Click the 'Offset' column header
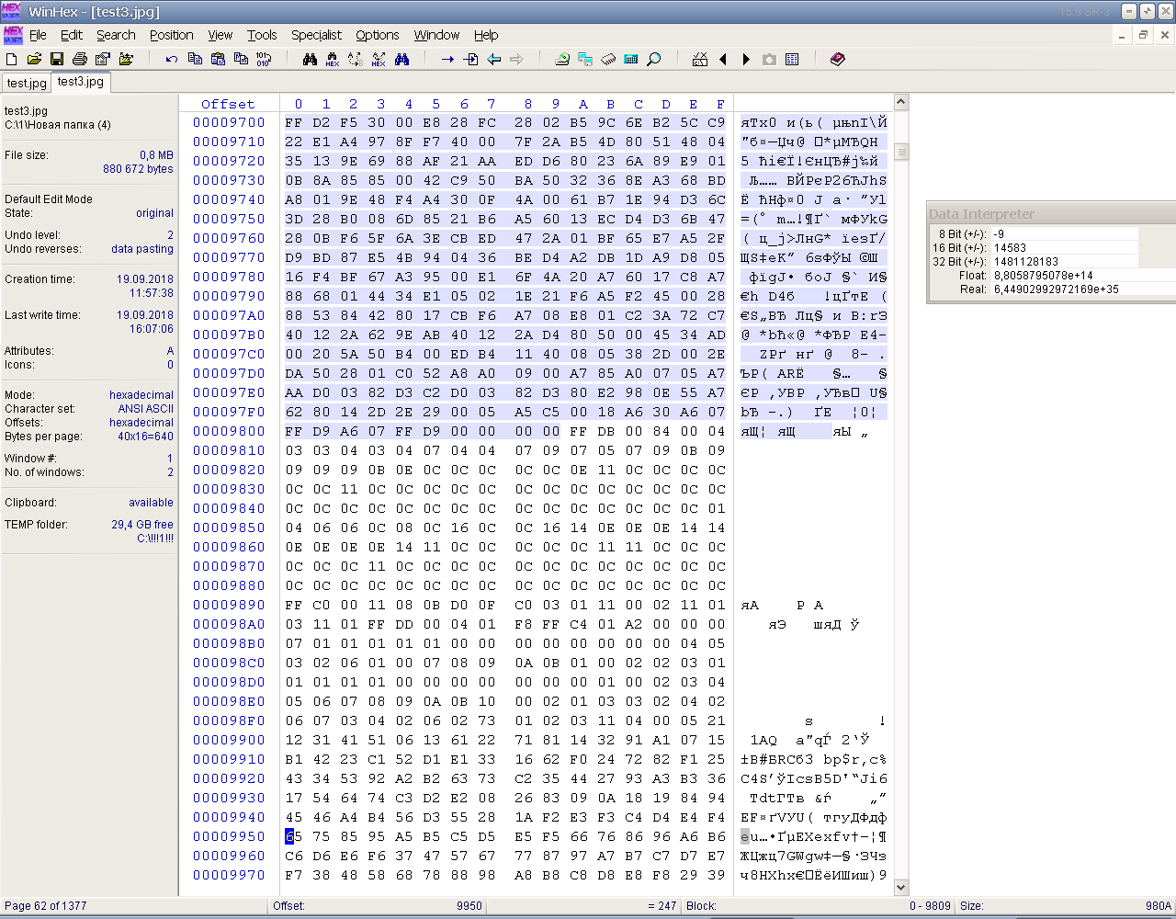 coord(228,104)
